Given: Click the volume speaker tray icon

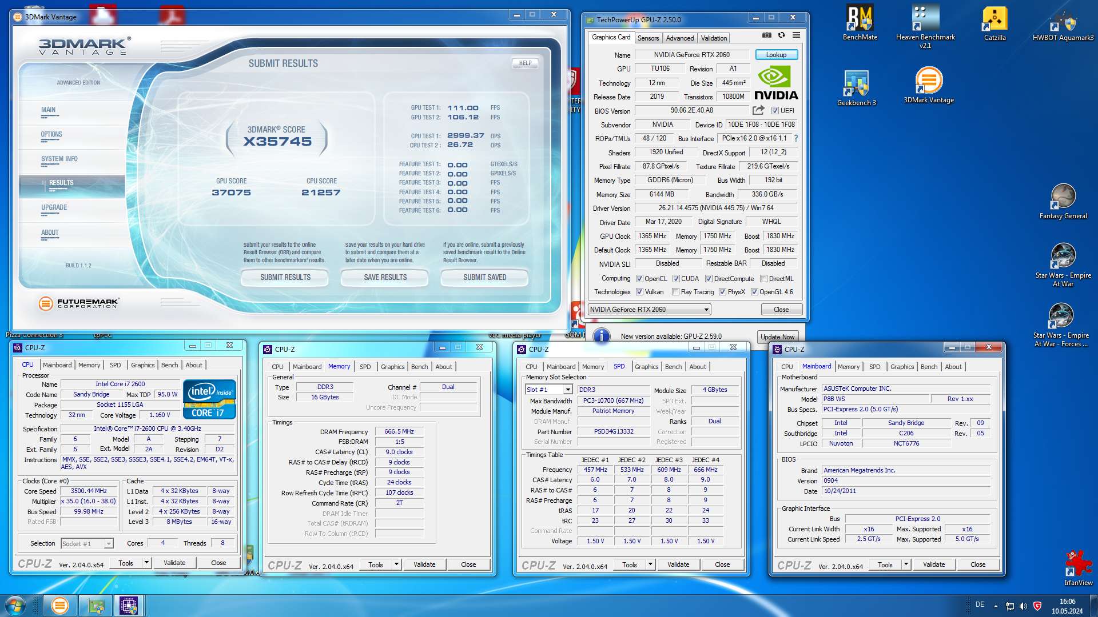Looking at the screenshot, I should point(1023,606).
